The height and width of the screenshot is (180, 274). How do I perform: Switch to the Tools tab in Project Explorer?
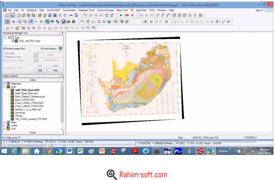(x=33, y=133)
